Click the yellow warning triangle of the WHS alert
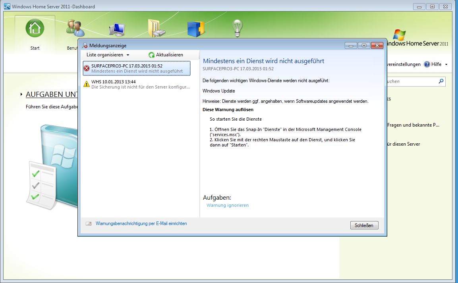 (87, 84)
